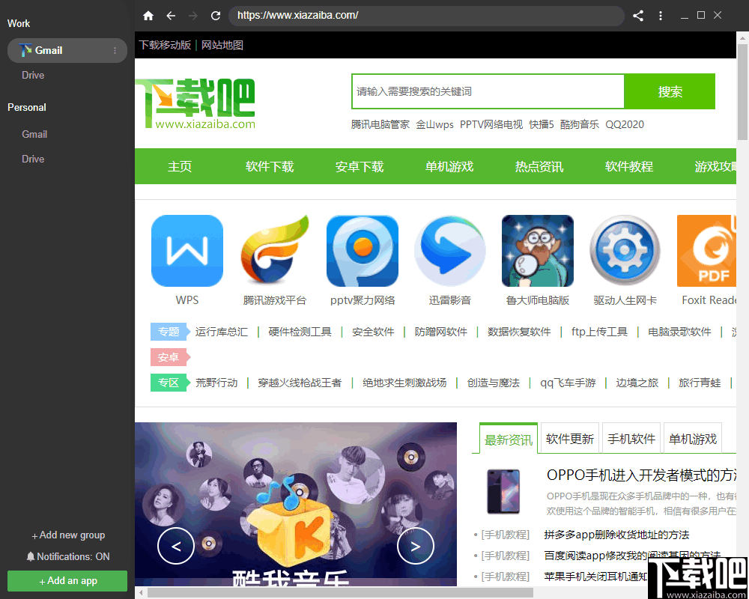This screenshot has width=749, height=599.
Task: Open the PPTV网络电视 hot keyword
Action: (x=491, y=125)
